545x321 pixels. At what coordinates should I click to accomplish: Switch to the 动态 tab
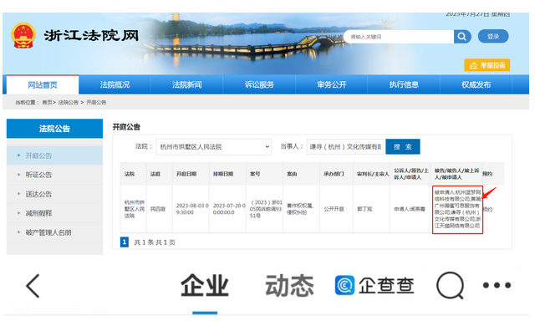pyautogui.click(x=289, y=285)
